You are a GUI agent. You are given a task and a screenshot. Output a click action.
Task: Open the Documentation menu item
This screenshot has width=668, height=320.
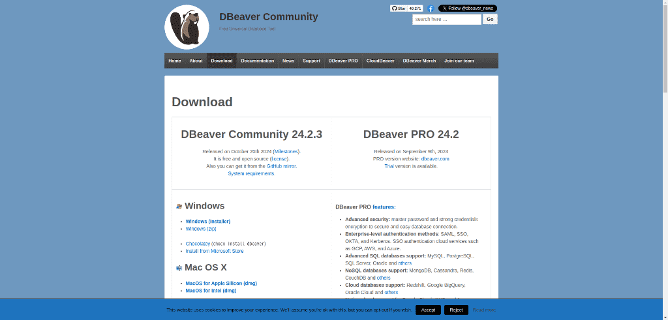[257, 61]
